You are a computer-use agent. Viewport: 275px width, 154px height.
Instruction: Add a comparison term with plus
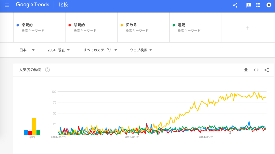tap(248, 28)
